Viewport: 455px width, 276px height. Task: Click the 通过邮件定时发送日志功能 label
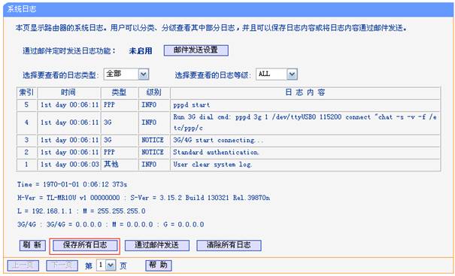(69, 51)
